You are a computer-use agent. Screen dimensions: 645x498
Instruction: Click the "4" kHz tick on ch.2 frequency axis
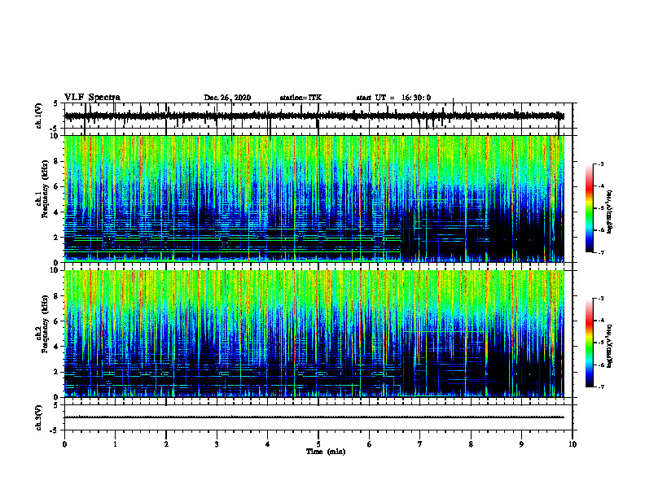(x=56, y=347)
